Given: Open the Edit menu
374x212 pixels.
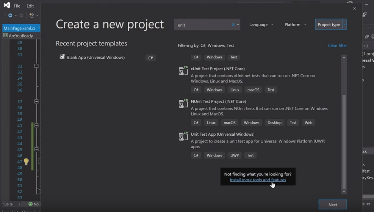Looking at the screenshot, I should pyautogui.click(x=30, y=6).
